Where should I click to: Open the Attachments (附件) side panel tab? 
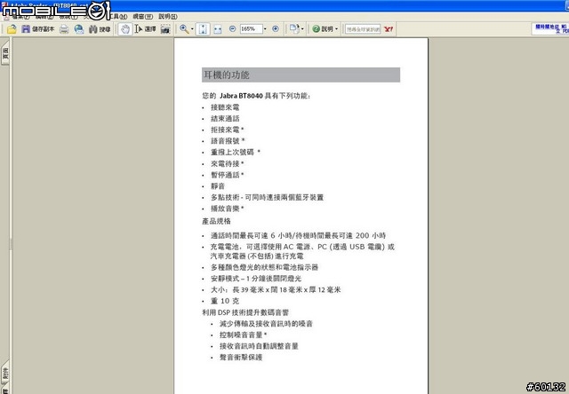(5, 374)
